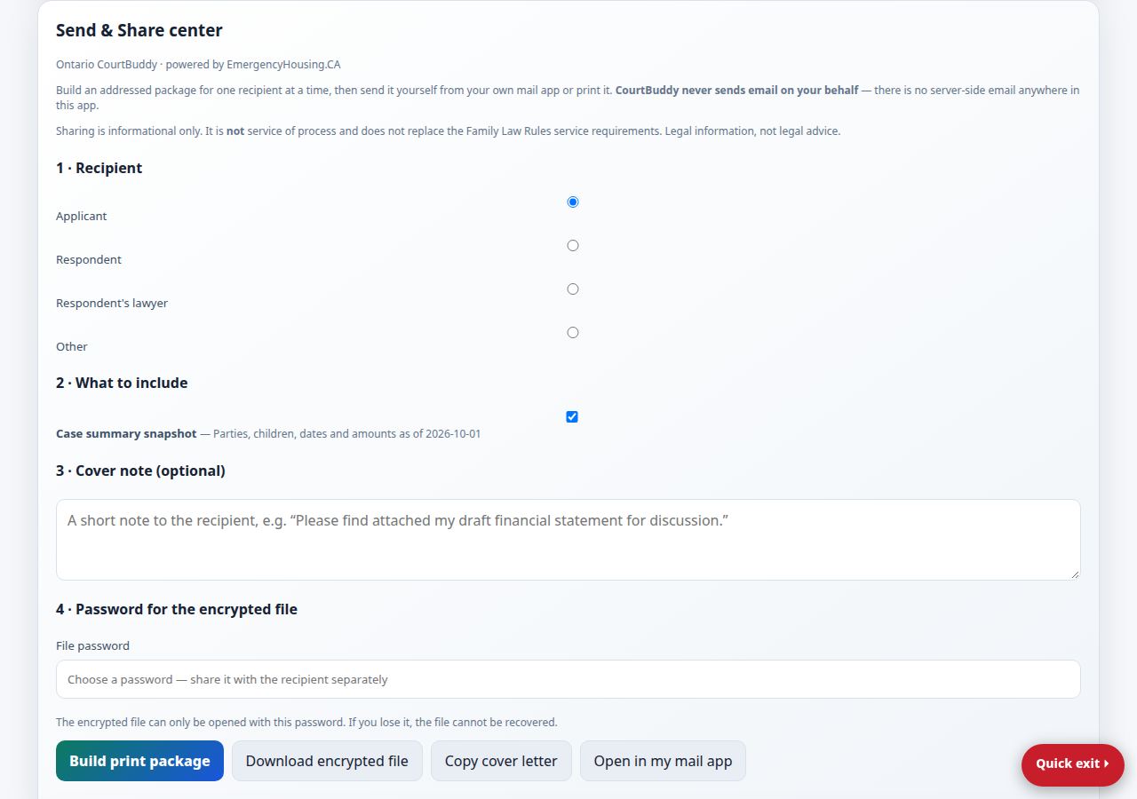Pick the Respondent's lawyer radio button
The height and width of the screenshot is (799, 1137).
(573, 289)
